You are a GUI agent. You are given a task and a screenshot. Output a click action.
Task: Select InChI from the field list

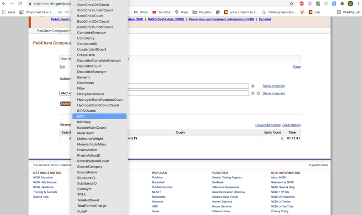click(100, 117)
